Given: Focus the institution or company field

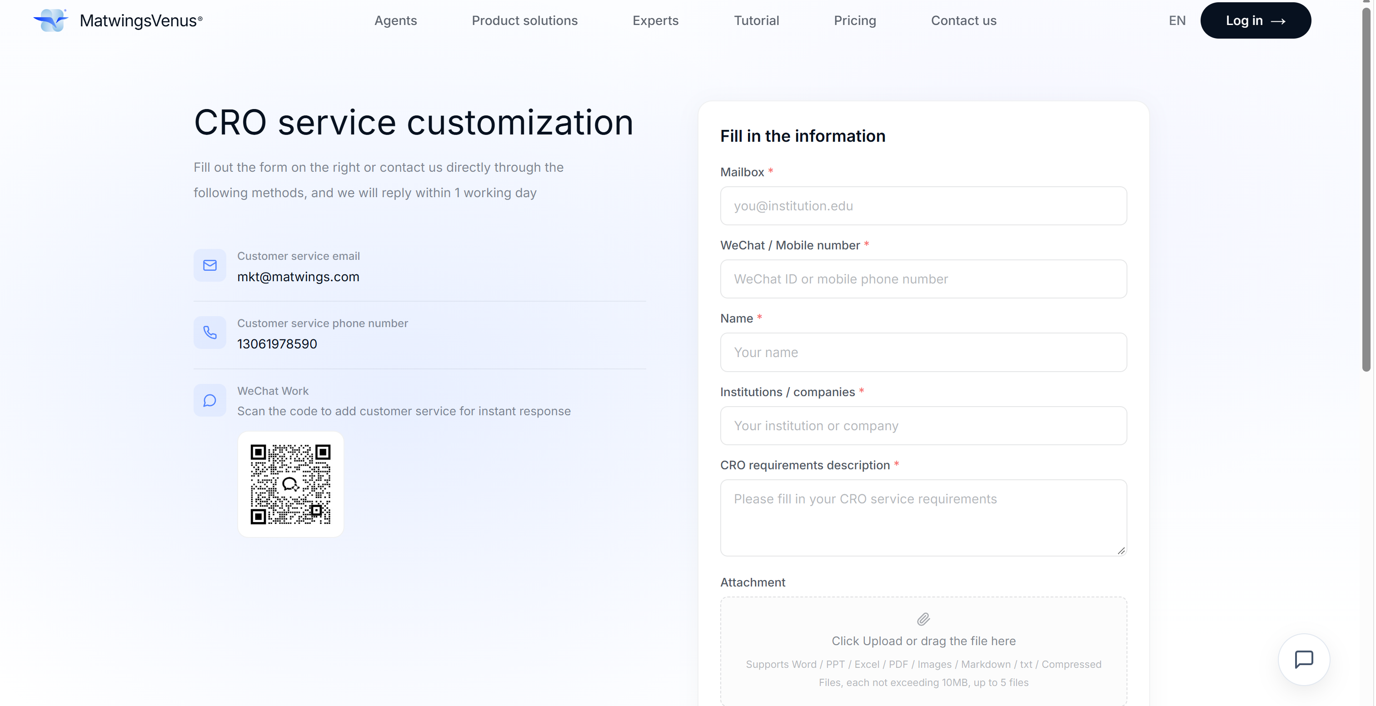Looking at the screenshot, I should [923, 426].
